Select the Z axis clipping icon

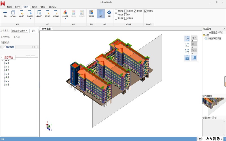coord(187,51)
